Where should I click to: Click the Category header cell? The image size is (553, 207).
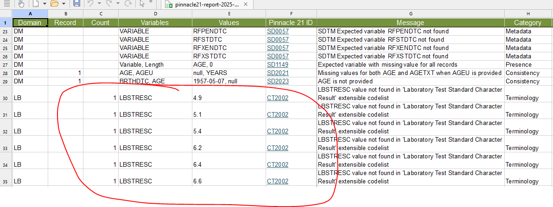click(528, 23)
